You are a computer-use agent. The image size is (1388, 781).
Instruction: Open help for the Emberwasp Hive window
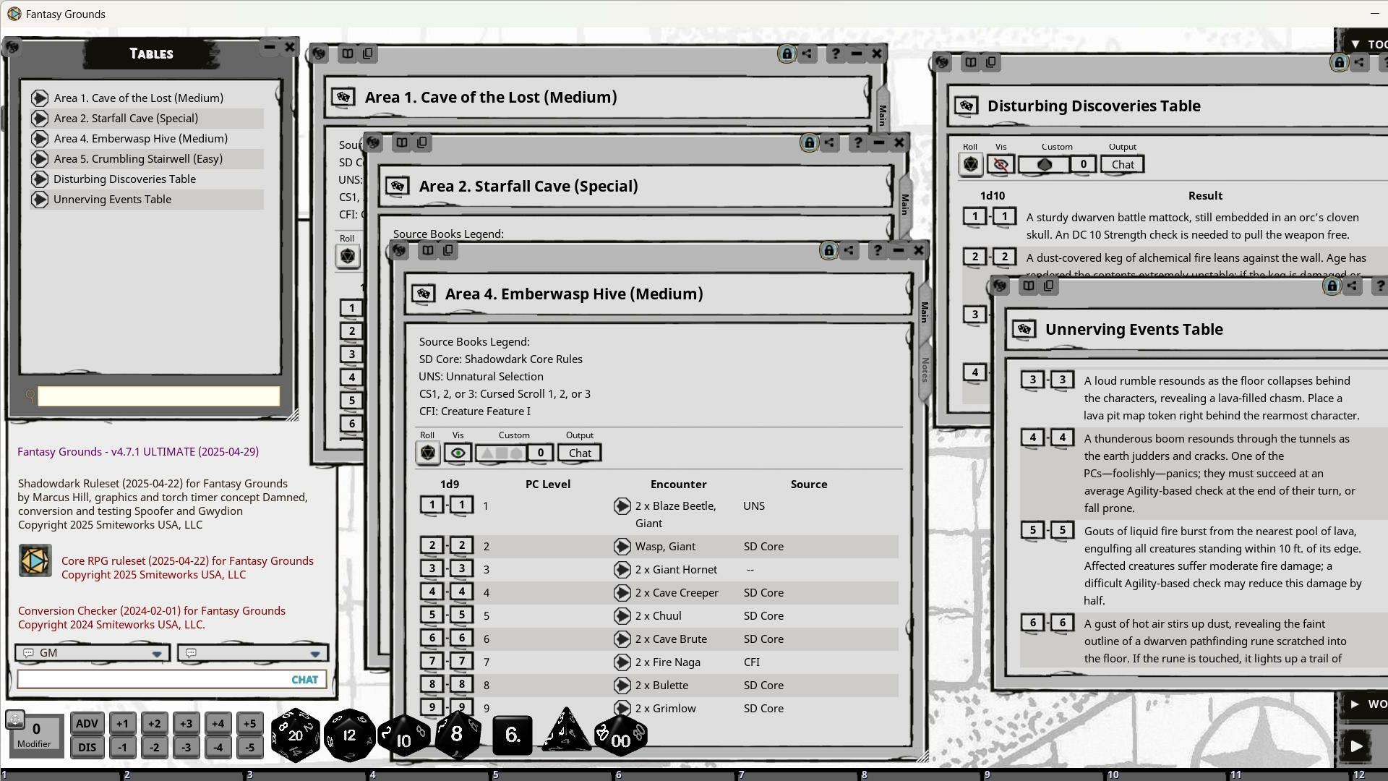876,250
